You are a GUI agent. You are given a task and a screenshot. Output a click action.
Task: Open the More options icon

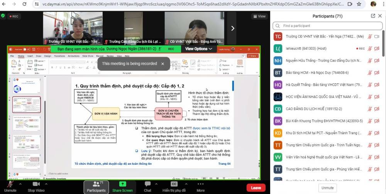200,184
